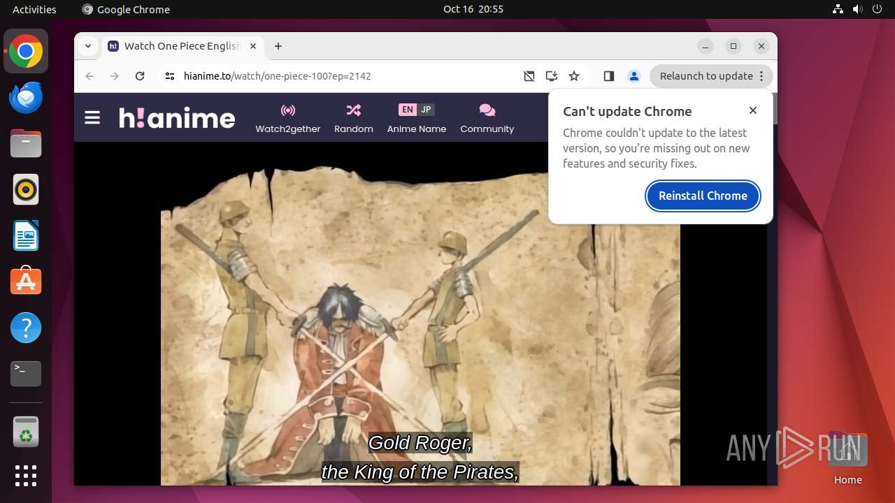Launch Terminal from the dock
This screenshot has height=503, width=895.
(26, 374)
